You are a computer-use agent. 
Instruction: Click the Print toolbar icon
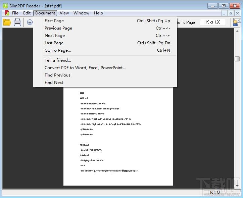pyautogui.click(x=17, y=22)
